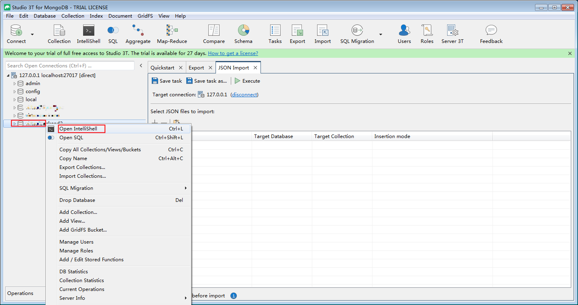Open the Help menu
Viewport: 578px width, 305px height.
(x=180, y=16)
